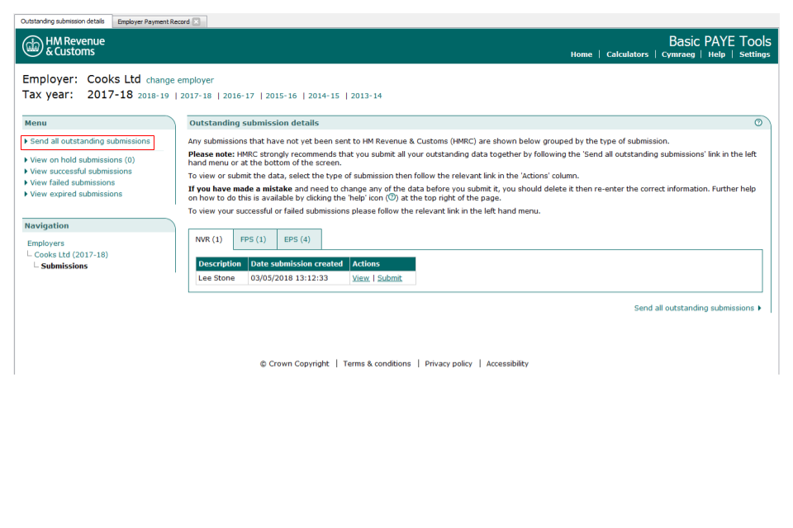Open View on hold submissions (0)
Screen dimensions: 793x528
click(x=83, y=160)
